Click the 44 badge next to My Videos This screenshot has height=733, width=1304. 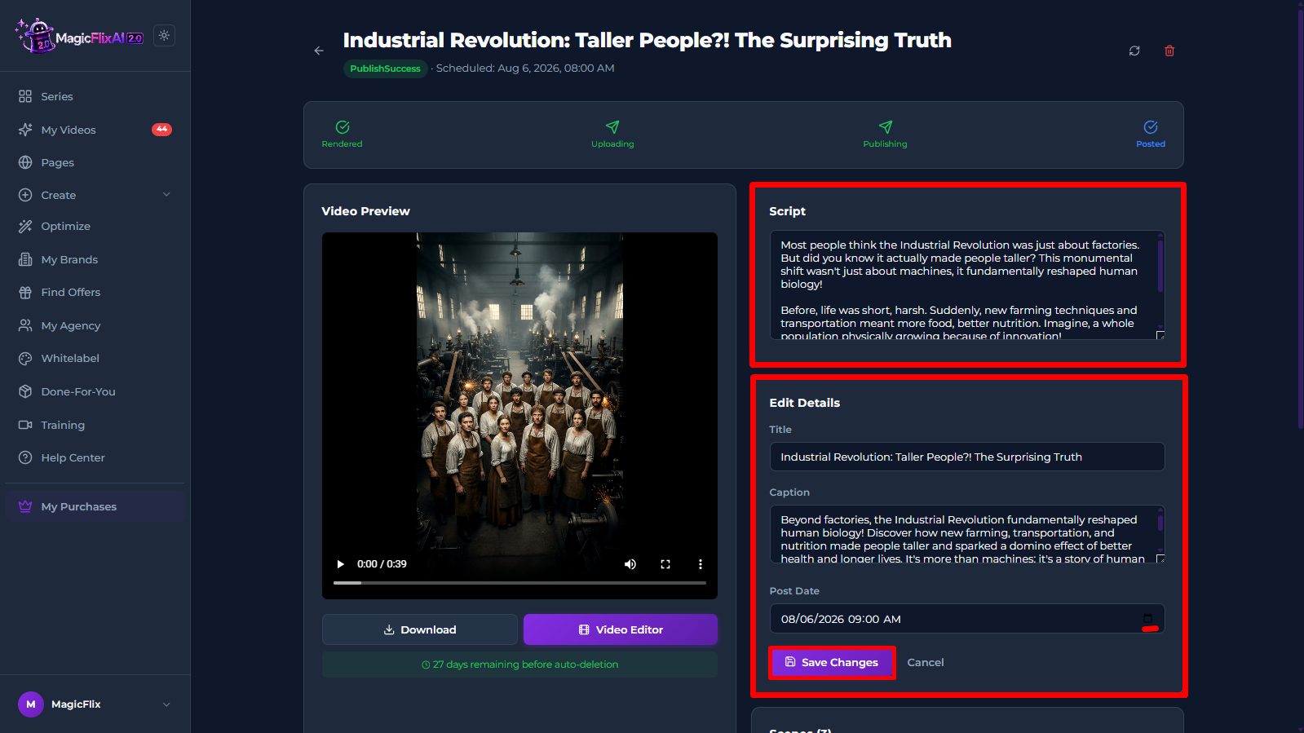[161, 129]
